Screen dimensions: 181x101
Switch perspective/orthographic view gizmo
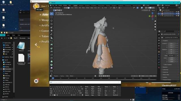(x=155, y=30)
